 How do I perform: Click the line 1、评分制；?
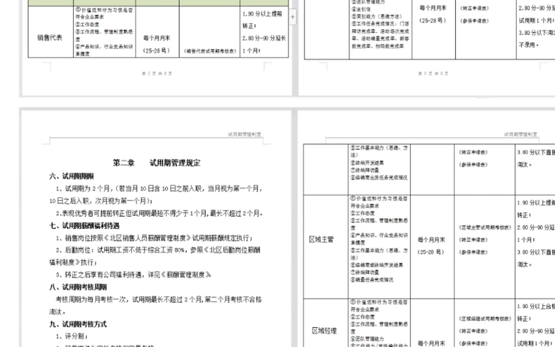pyautogui.click(x=72, y=336)
